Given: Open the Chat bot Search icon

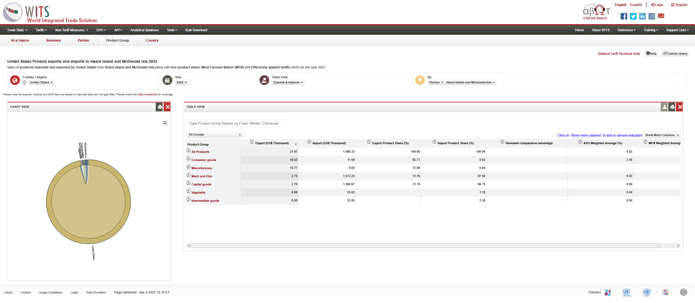Looking at the screenshot, I should [596, 12].
